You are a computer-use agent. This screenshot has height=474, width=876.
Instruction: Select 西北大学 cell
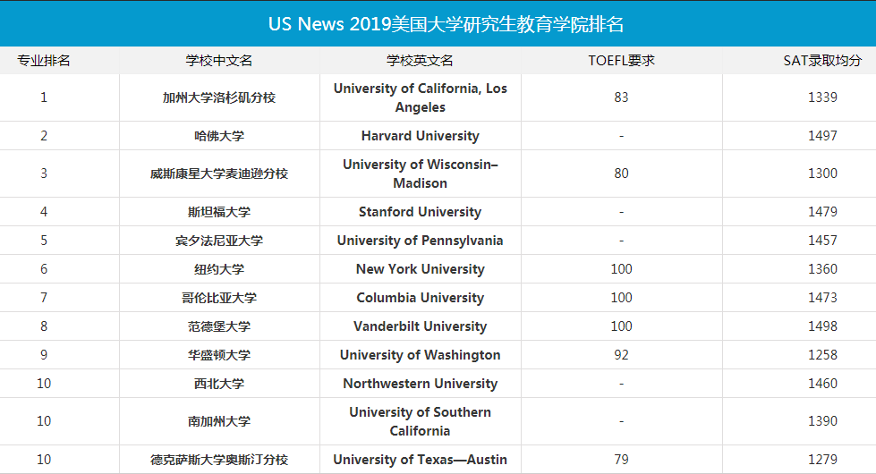click(x=219, y=384)
